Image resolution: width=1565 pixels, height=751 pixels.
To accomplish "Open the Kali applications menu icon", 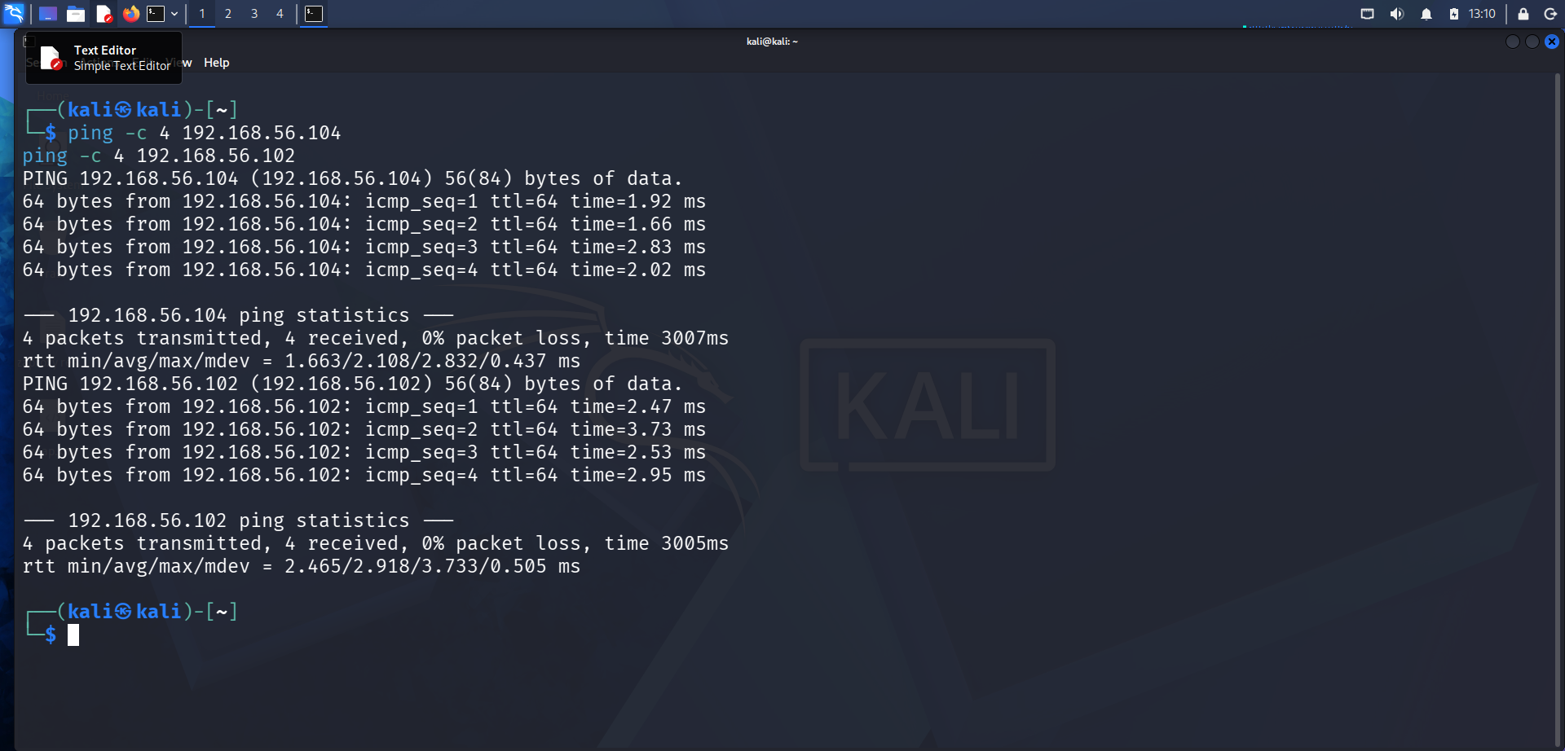I will coord(14,13).
